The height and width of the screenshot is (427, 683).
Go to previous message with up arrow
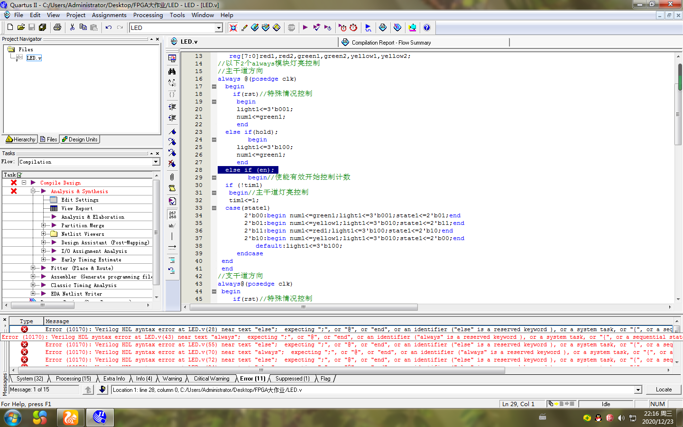click(88, 390)
